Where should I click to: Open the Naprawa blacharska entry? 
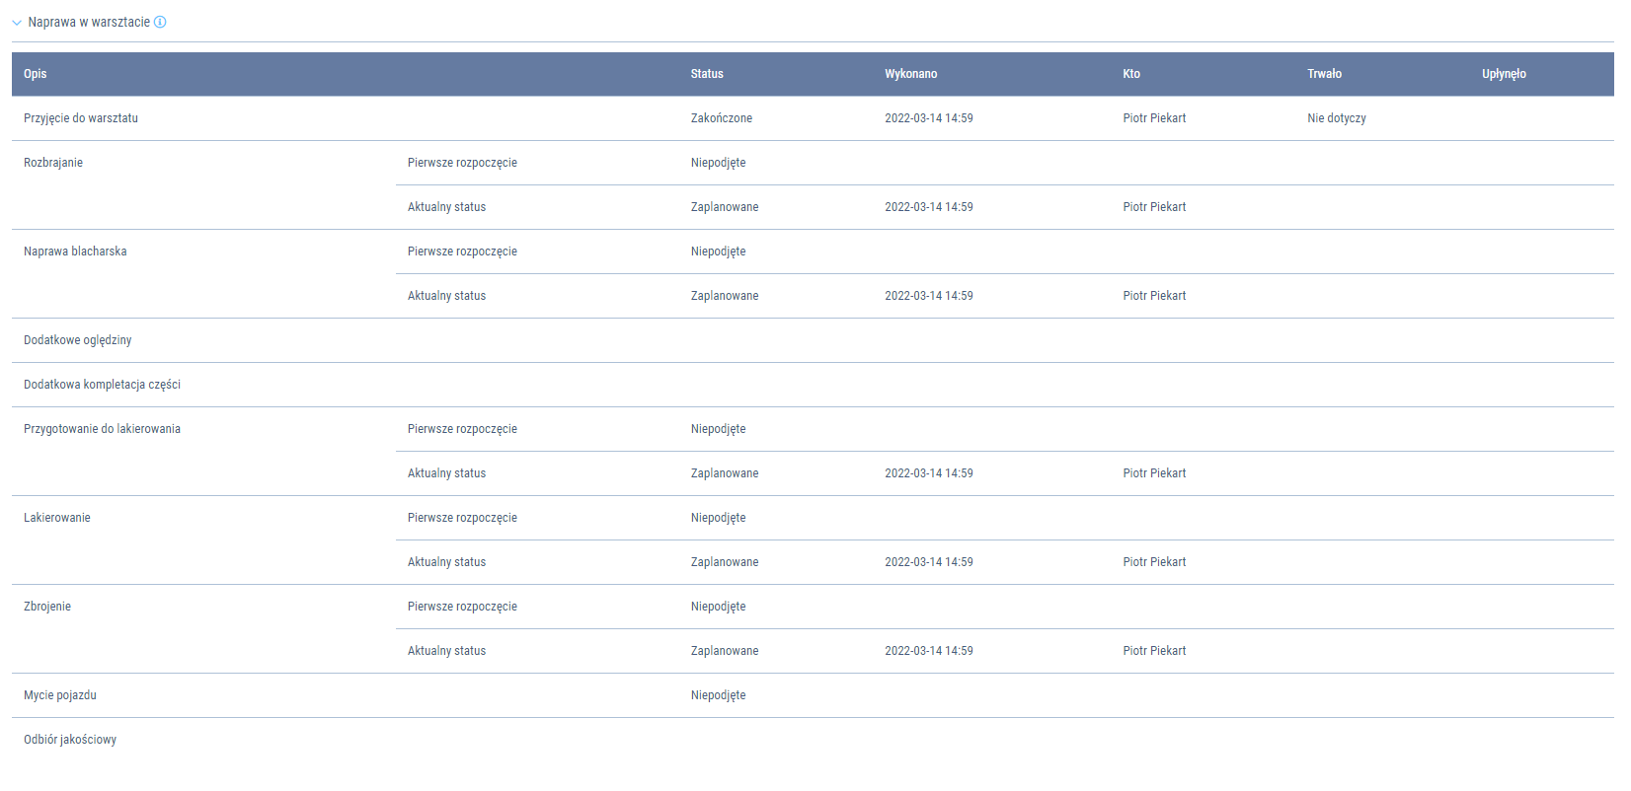[75, 252]
